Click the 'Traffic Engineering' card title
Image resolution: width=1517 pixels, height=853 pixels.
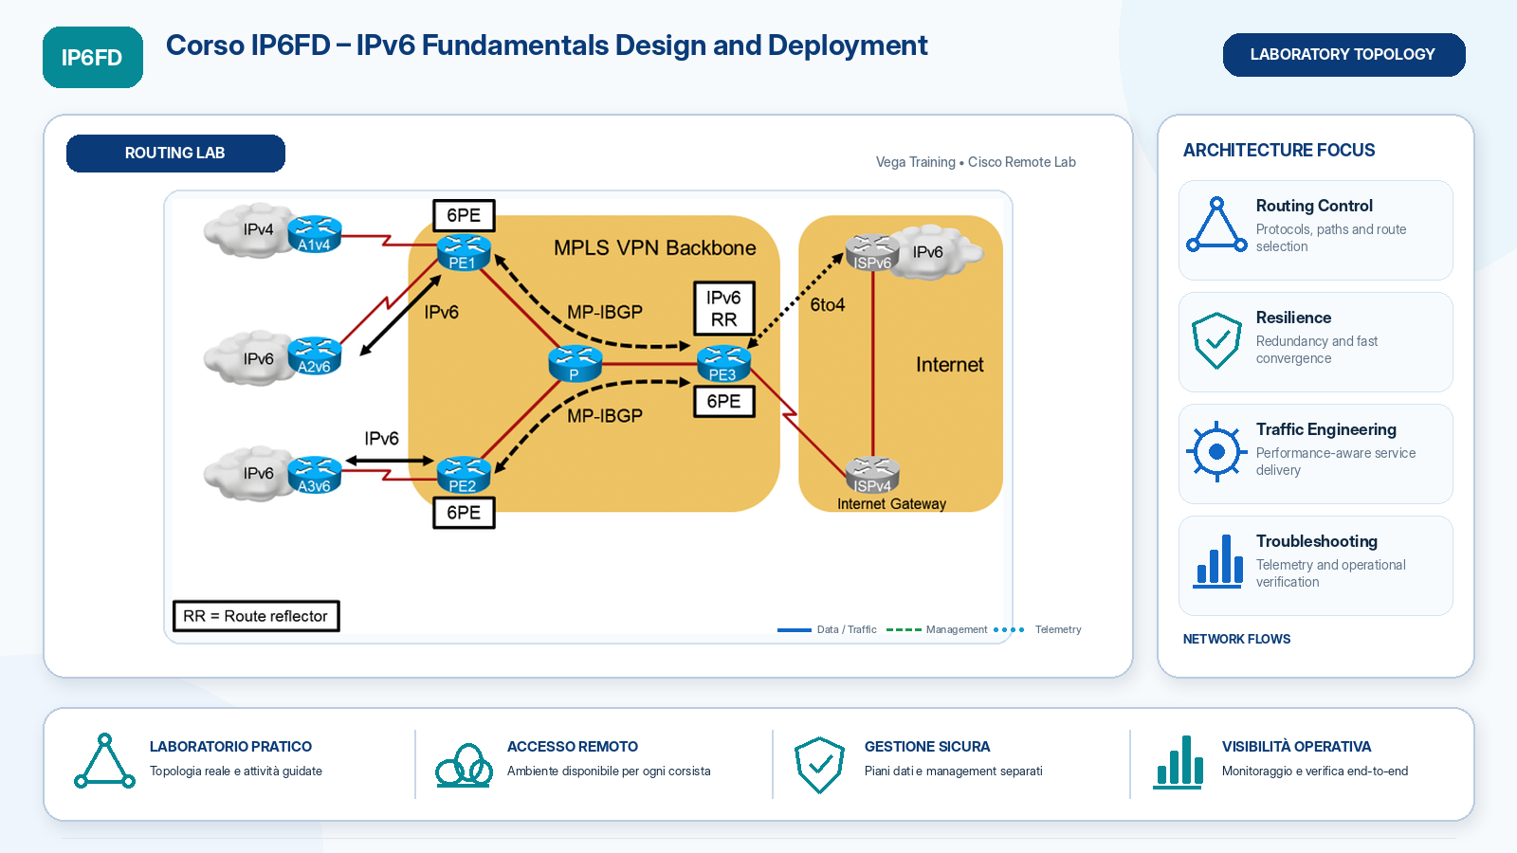[x=1326, y=430]
